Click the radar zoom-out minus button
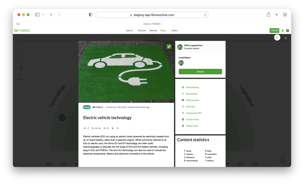 tap(21, 56)
